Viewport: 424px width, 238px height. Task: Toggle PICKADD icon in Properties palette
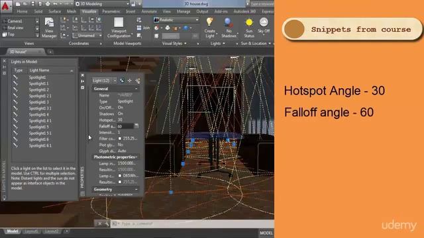pos(122,81)
